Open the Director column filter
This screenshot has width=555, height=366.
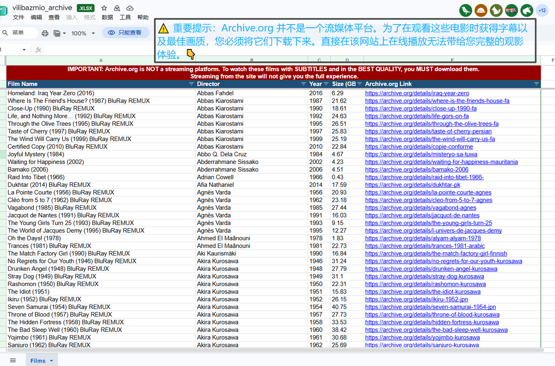[x=303, y=84]
